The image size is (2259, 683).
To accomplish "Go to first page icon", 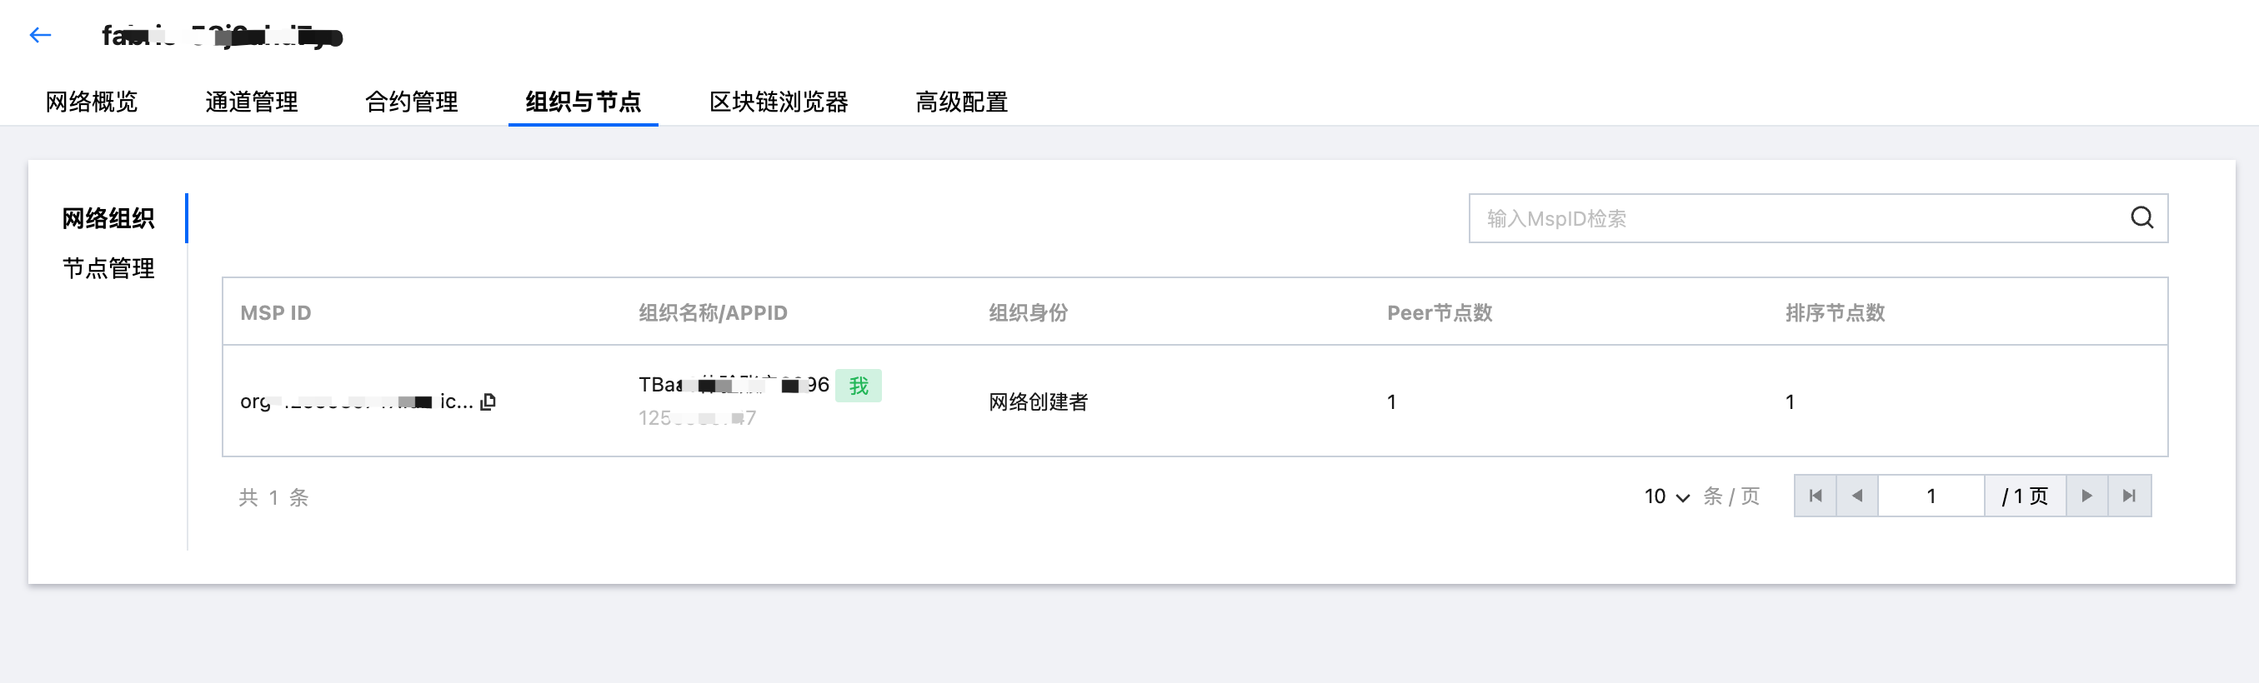I will pos(1816,496).
